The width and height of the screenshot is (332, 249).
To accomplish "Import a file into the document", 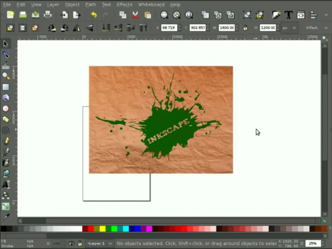I will (x=64, y=15).
